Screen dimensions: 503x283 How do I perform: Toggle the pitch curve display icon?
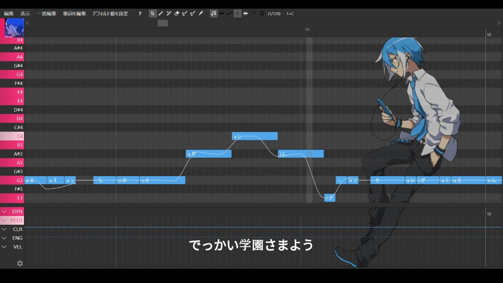pos(237,14)
